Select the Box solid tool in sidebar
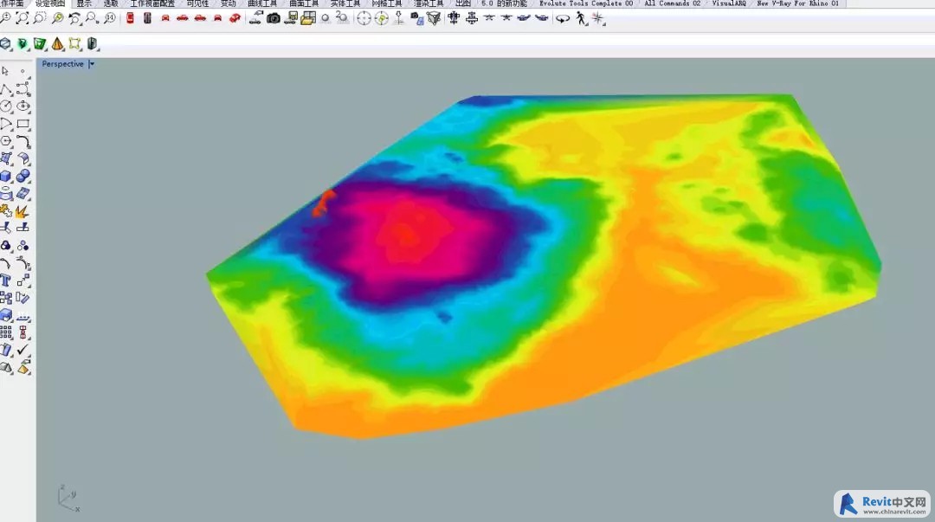935x522 pixels. (x=6, y=177)
